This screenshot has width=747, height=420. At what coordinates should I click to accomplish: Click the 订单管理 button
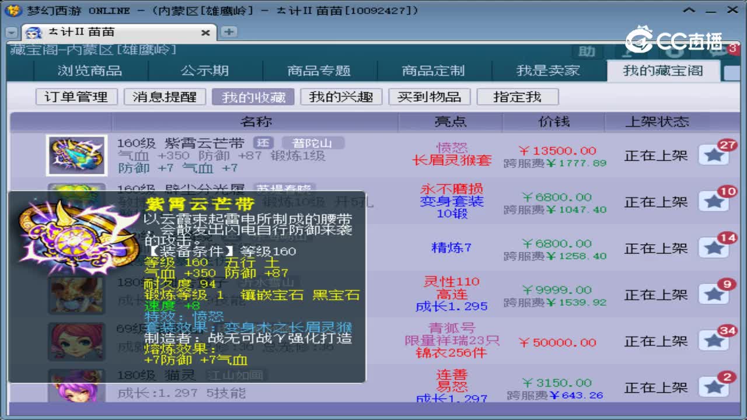(x=76, y=97)
